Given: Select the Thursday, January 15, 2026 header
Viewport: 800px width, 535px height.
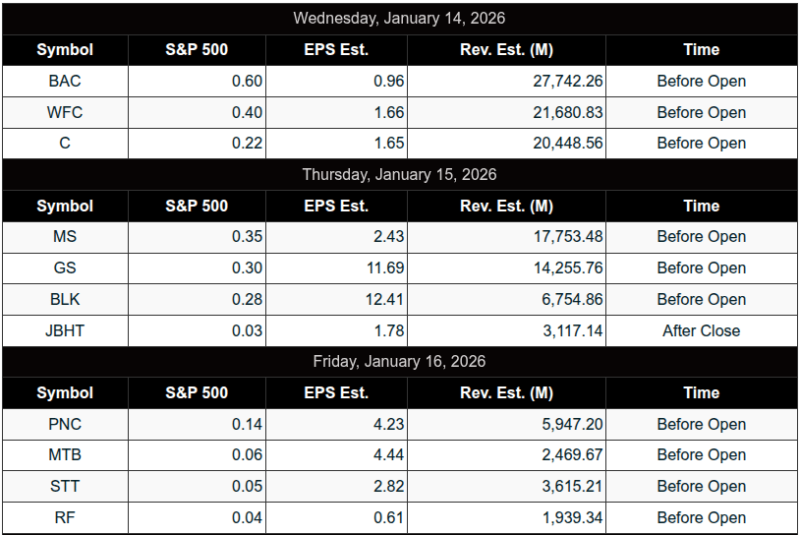Looking at the screenshot, I should coord(399,175).
